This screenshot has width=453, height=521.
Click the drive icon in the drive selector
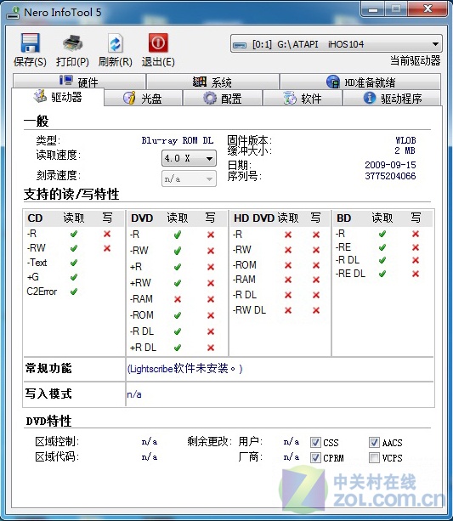pyautogui.click(x=240, y=44)
